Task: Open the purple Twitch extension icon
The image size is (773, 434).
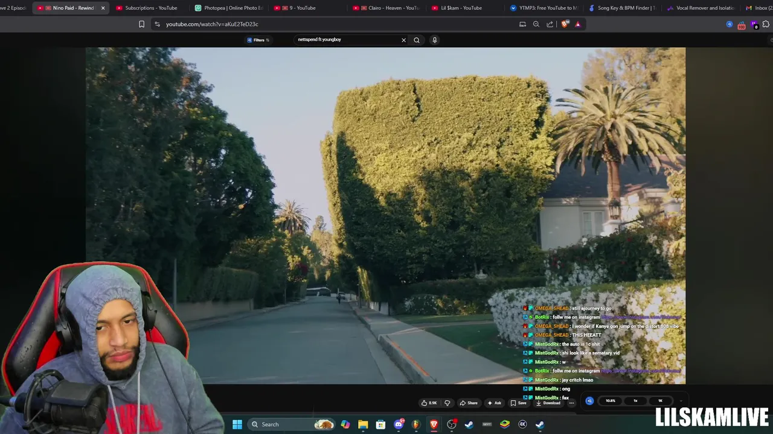Action: pos(754,25)
